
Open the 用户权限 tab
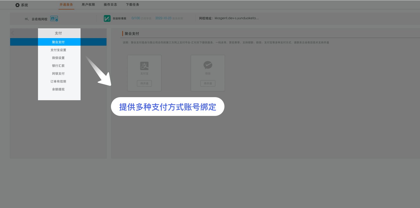pos(88,5)
